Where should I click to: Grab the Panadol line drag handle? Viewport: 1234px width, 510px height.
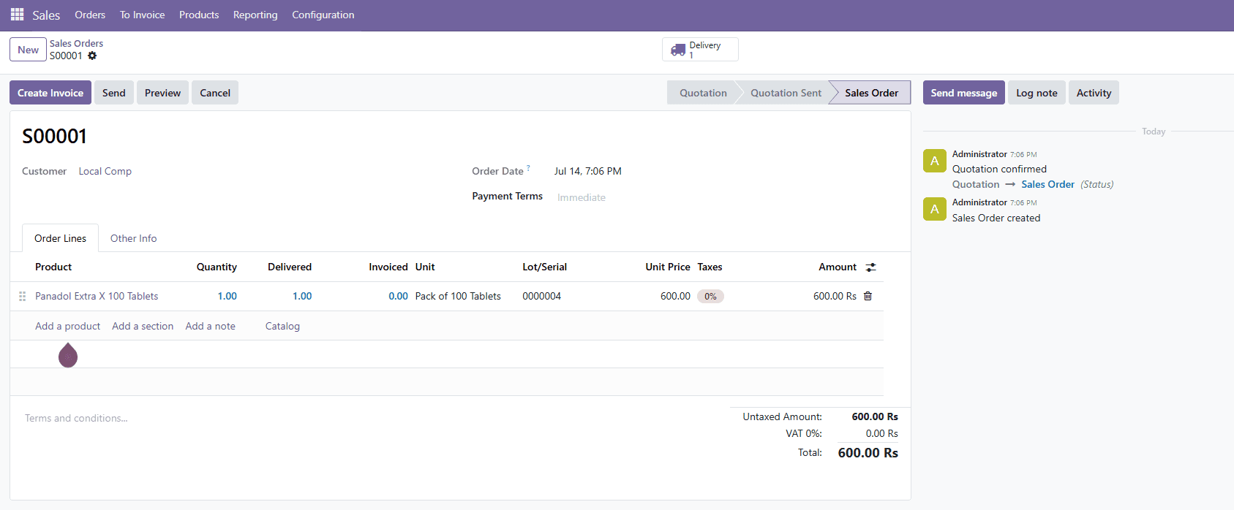[x=22, y=296]
